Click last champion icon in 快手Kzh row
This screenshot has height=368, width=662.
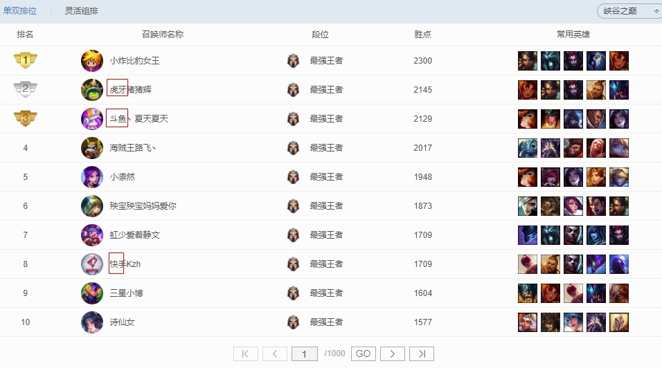point(619,264)
